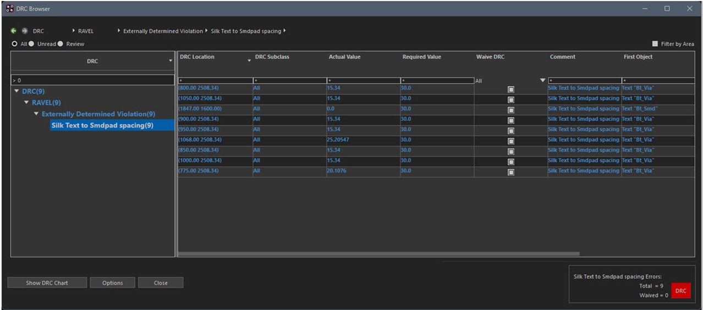Click the DRC Location column header

click(197, 57)
